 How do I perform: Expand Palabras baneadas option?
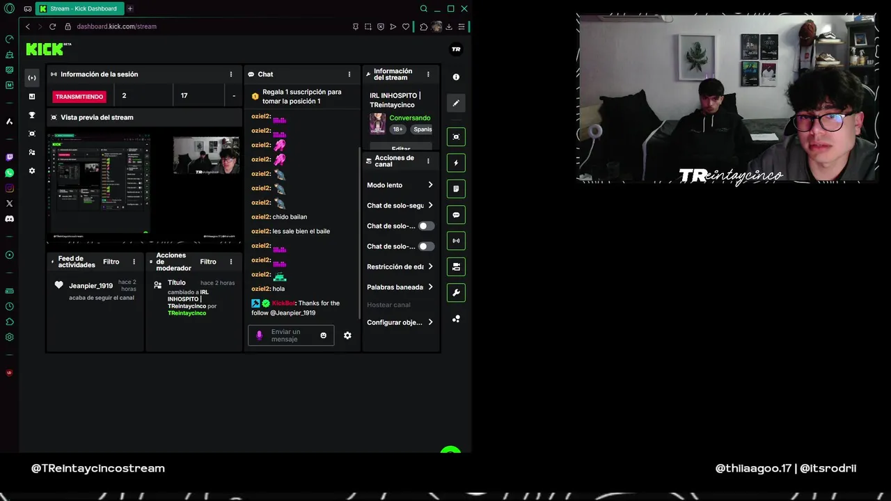[400, 287]
